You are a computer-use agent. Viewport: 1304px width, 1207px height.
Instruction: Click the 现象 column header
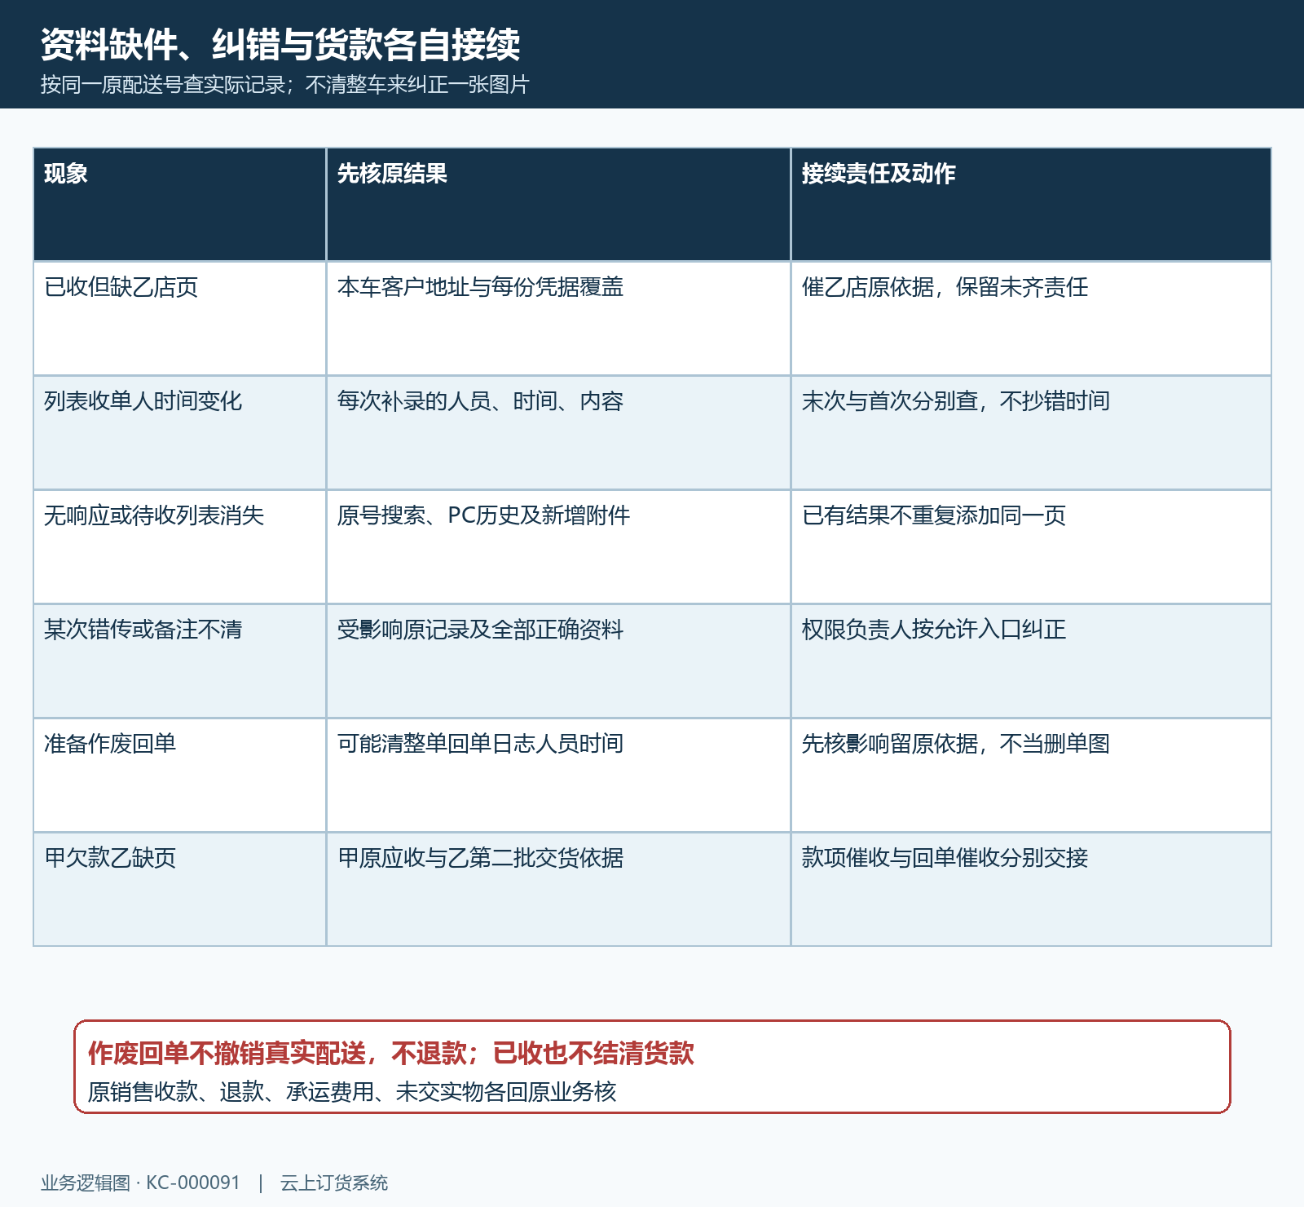179,205
